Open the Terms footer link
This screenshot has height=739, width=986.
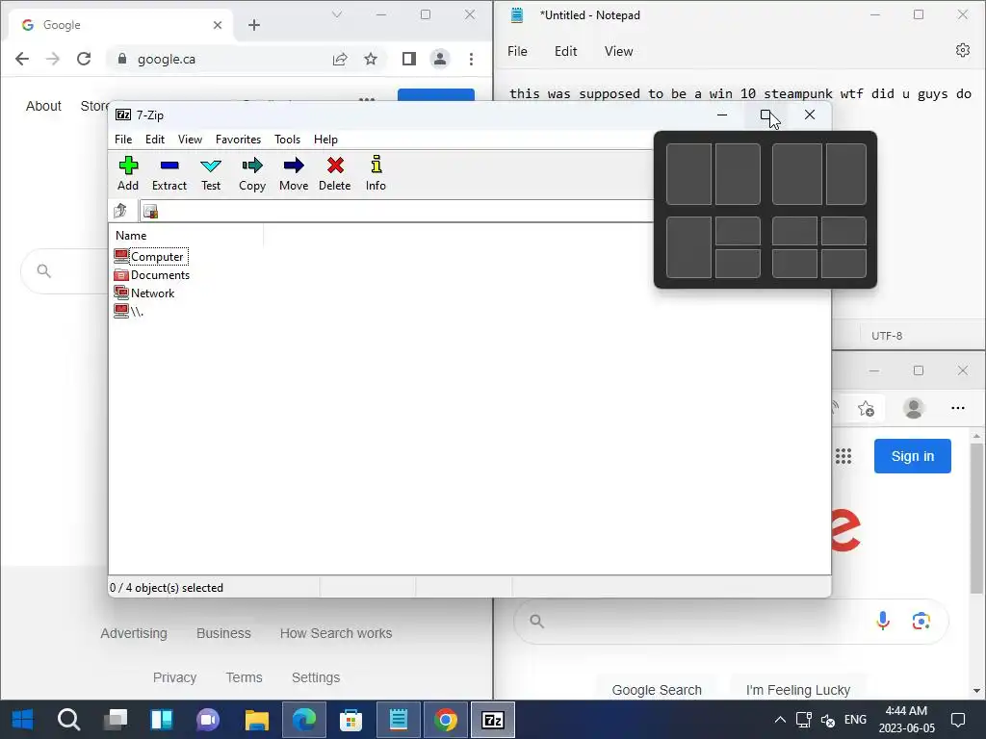click(244, 677)
